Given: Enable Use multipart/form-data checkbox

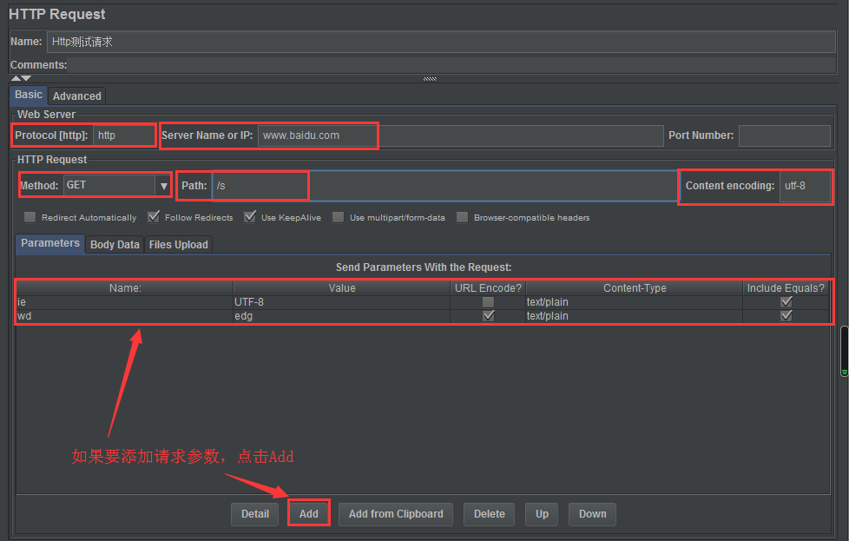Looking at the screenshot, I should click(338, 217).
